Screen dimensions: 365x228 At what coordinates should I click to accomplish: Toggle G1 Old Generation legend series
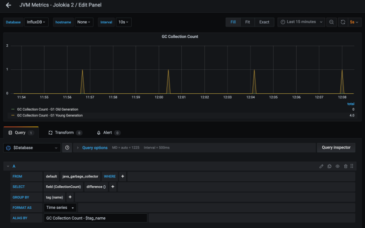point(48,109)
